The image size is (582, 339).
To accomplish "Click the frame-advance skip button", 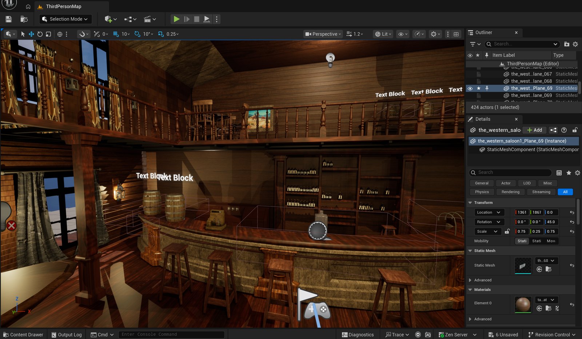I will click(x=187, y=19).
